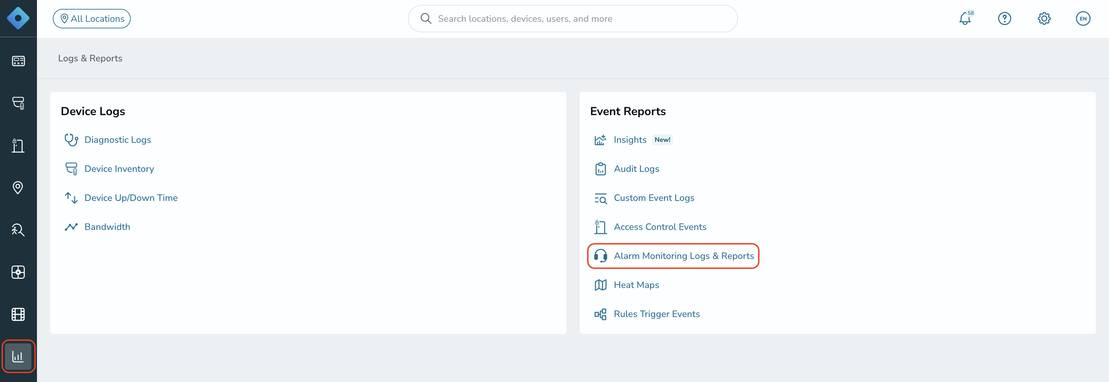Open the location pin icon in the sidebar
The height and width of the screenshot is (382, 1109).
click(18, 188)
